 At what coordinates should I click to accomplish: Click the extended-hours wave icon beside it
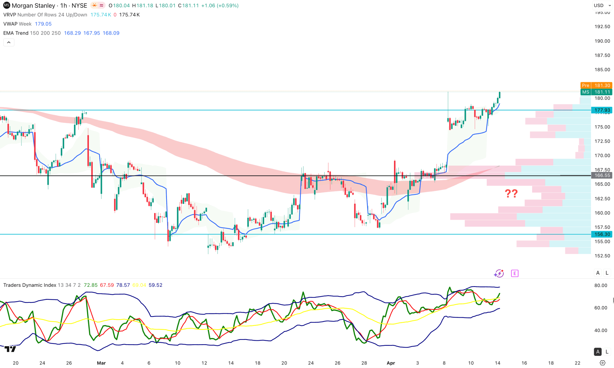click(x=101, y=5)
